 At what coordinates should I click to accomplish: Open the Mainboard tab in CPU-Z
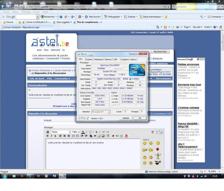point(99,60)
